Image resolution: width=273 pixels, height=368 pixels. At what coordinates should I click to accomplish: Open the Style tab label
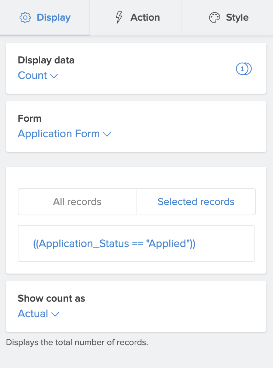click(x=237, y=17)
